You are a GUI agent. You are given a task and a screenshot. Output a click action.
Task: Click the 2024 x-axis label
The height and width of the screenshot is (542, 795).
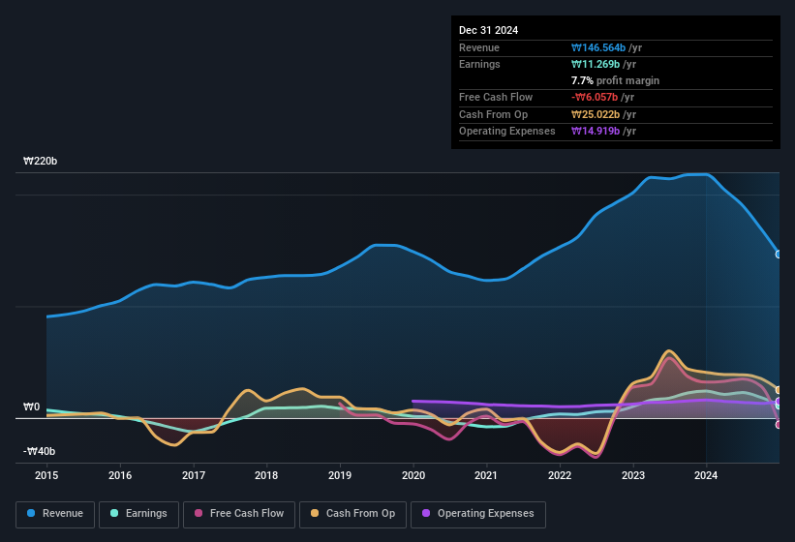706,475
